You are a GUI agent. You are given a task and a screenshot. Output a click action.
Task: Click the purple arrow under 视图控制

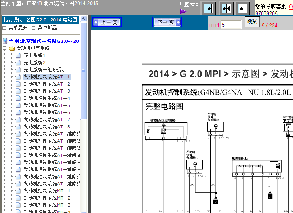tap(183, 11)
